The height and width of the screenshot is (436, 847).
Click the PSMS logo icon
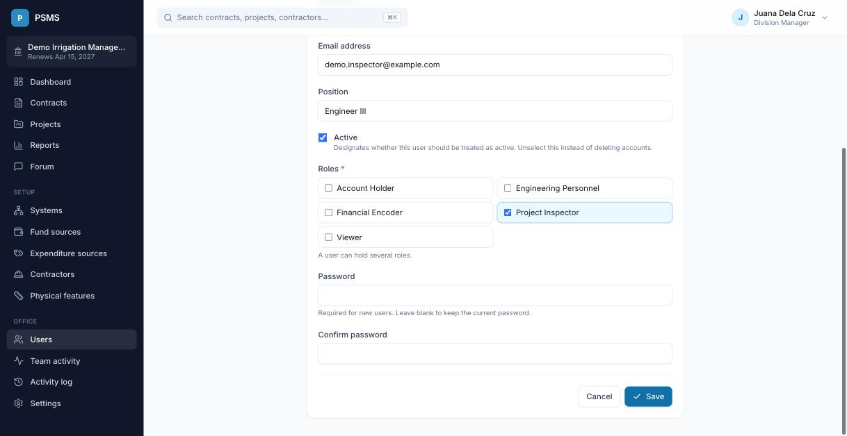click(20, 17)
